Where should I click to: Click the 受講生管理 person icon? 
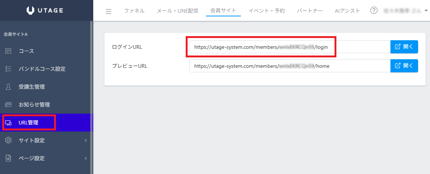click(x=8, y=87)
